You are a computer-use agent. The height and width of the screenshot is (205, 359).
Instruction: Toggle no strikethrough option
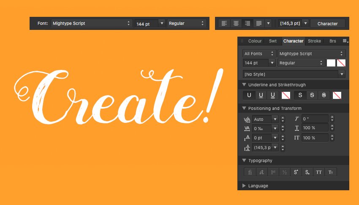pos(300,95)
